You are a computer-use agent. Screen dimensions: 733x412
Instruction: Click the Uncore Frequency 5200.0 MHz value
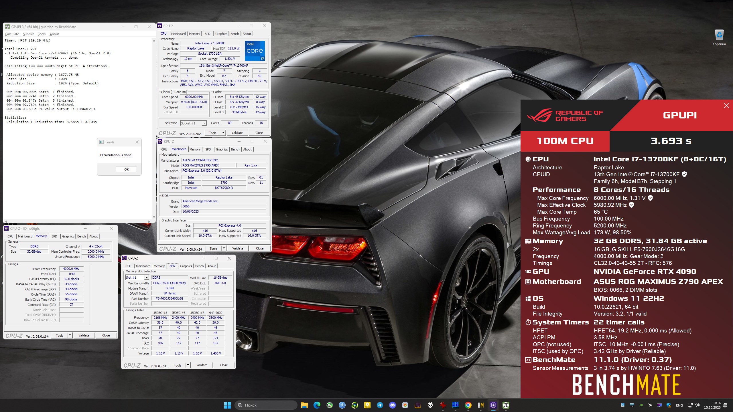pyautogui.click(x=96, y=257)
